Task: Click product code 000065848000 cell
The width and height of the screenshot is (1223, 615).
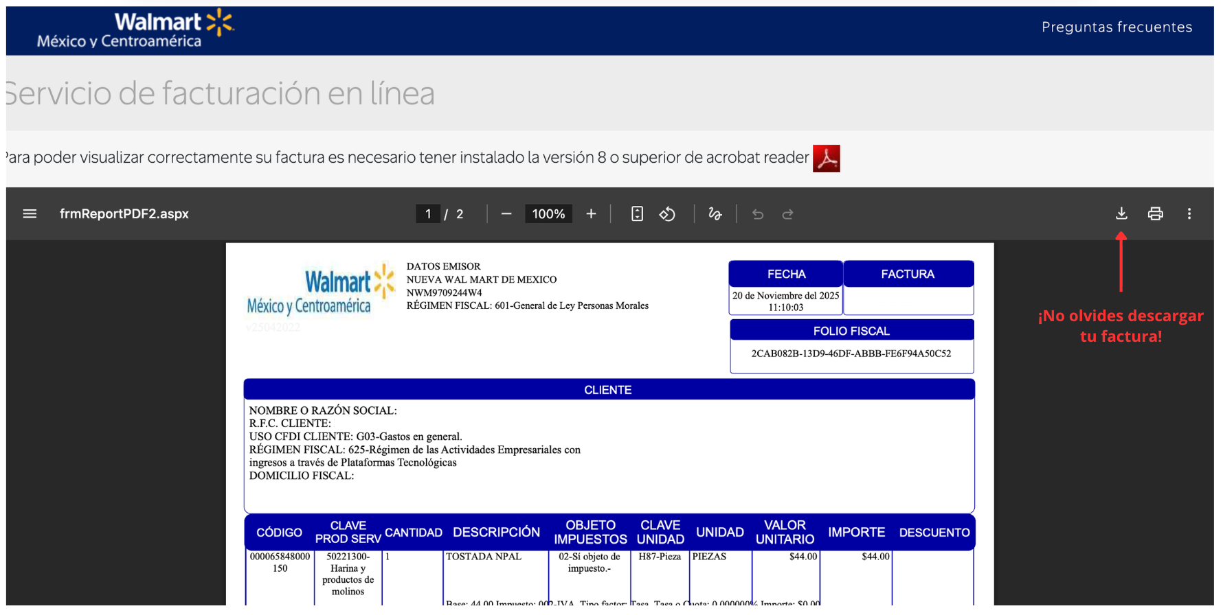Action: tap(280, 562)
